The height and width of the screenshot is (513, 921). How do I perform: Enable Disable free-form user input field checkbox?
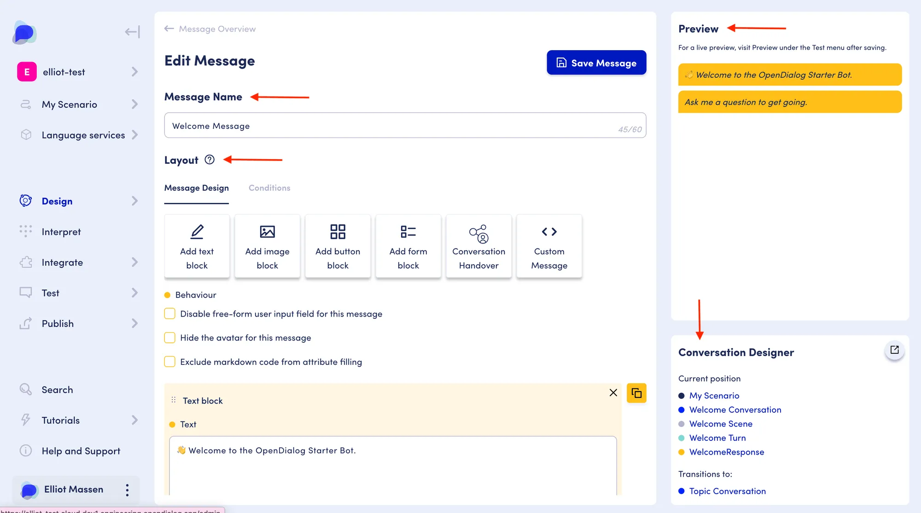coord(170,314)
